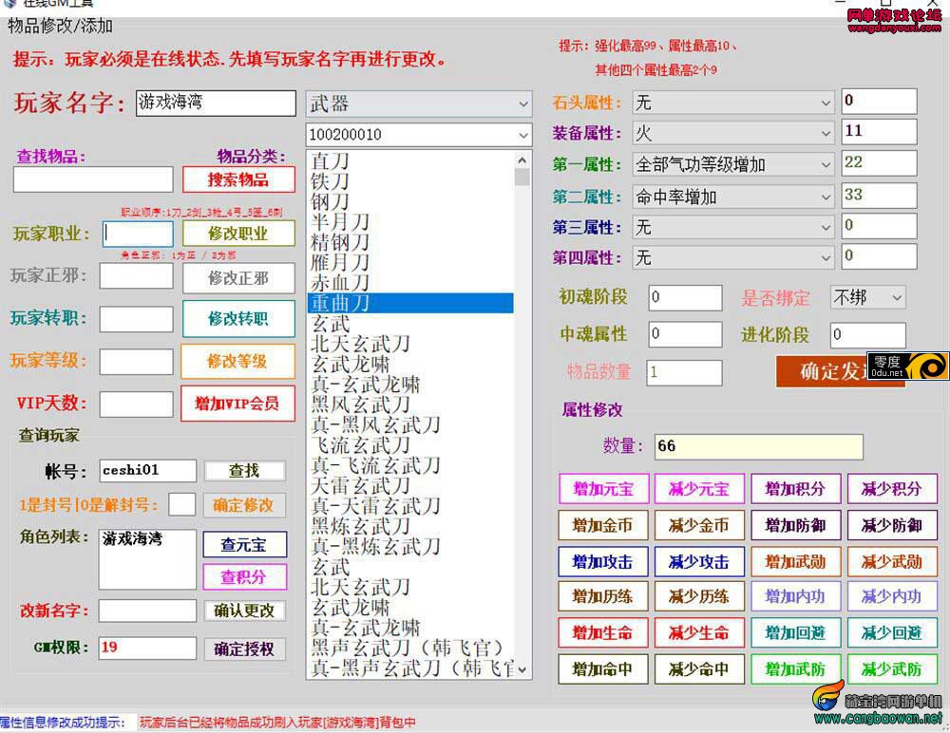Click the 查找 button next to 帐号

tap(245, 471)
